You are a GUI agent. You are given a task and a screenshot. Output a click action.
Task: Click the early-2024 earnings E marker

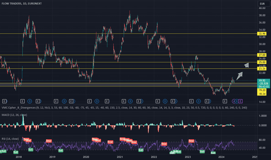pyautogui.click(x=225, y=101)
